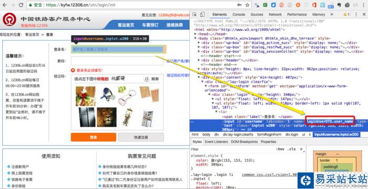Click the green V extension icon

[265, 5]
